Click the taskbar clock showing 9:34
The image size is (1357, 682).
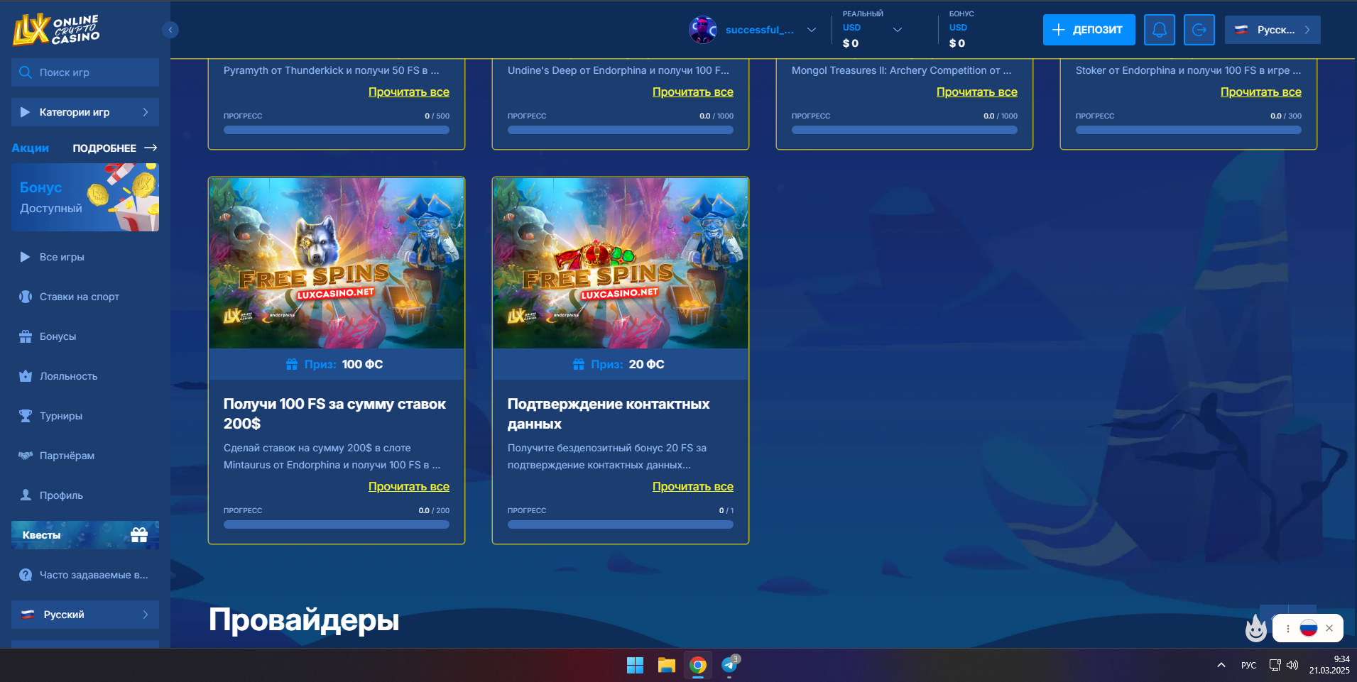1329,665
